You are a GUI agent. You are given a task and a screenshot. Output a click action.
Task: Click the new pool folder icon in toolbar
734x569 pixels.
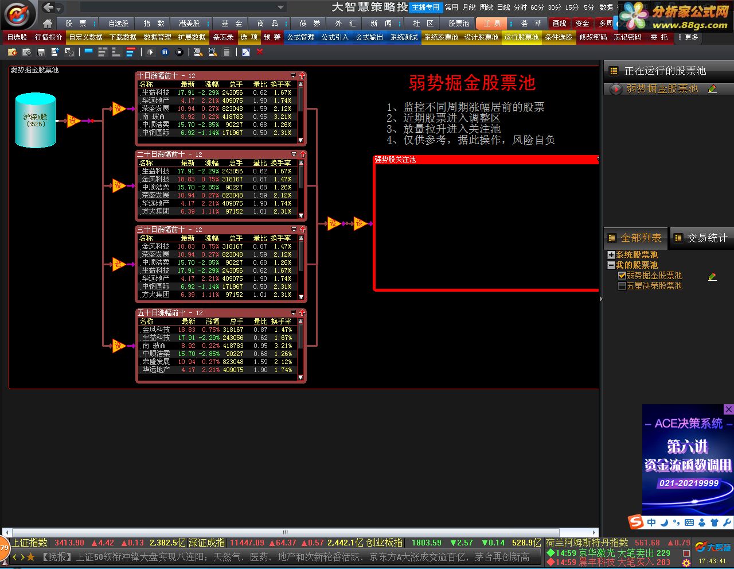(12, 52)
